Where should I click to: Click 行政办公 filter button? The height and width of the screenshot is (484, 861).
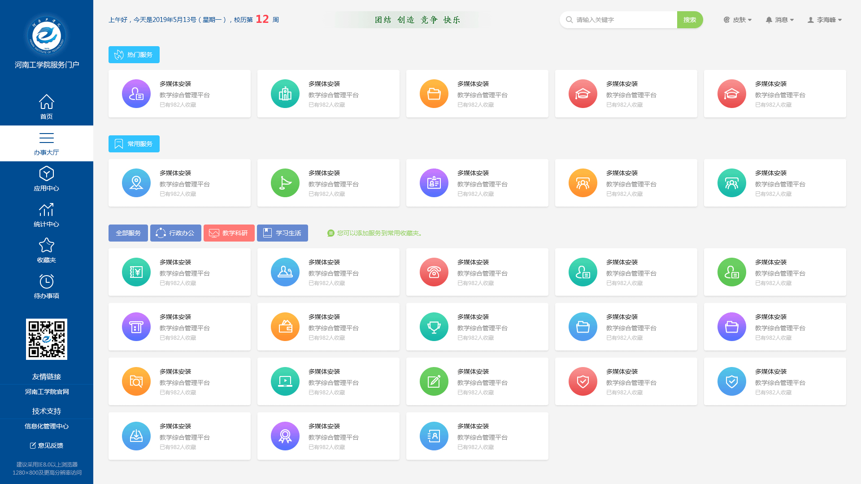coord(175,233)
